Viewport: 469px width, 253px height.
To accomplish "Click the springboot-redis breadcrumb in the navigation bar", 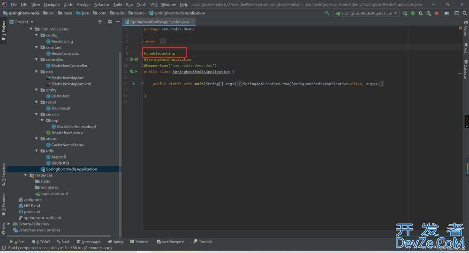I will point(21,13).
